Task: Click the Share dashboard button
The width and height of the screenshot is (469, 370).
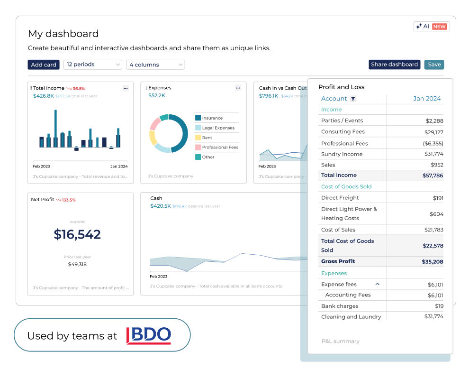Action: (394, 65)
